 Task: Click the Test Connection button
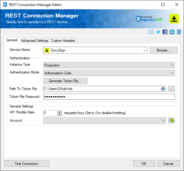[27, 164]
